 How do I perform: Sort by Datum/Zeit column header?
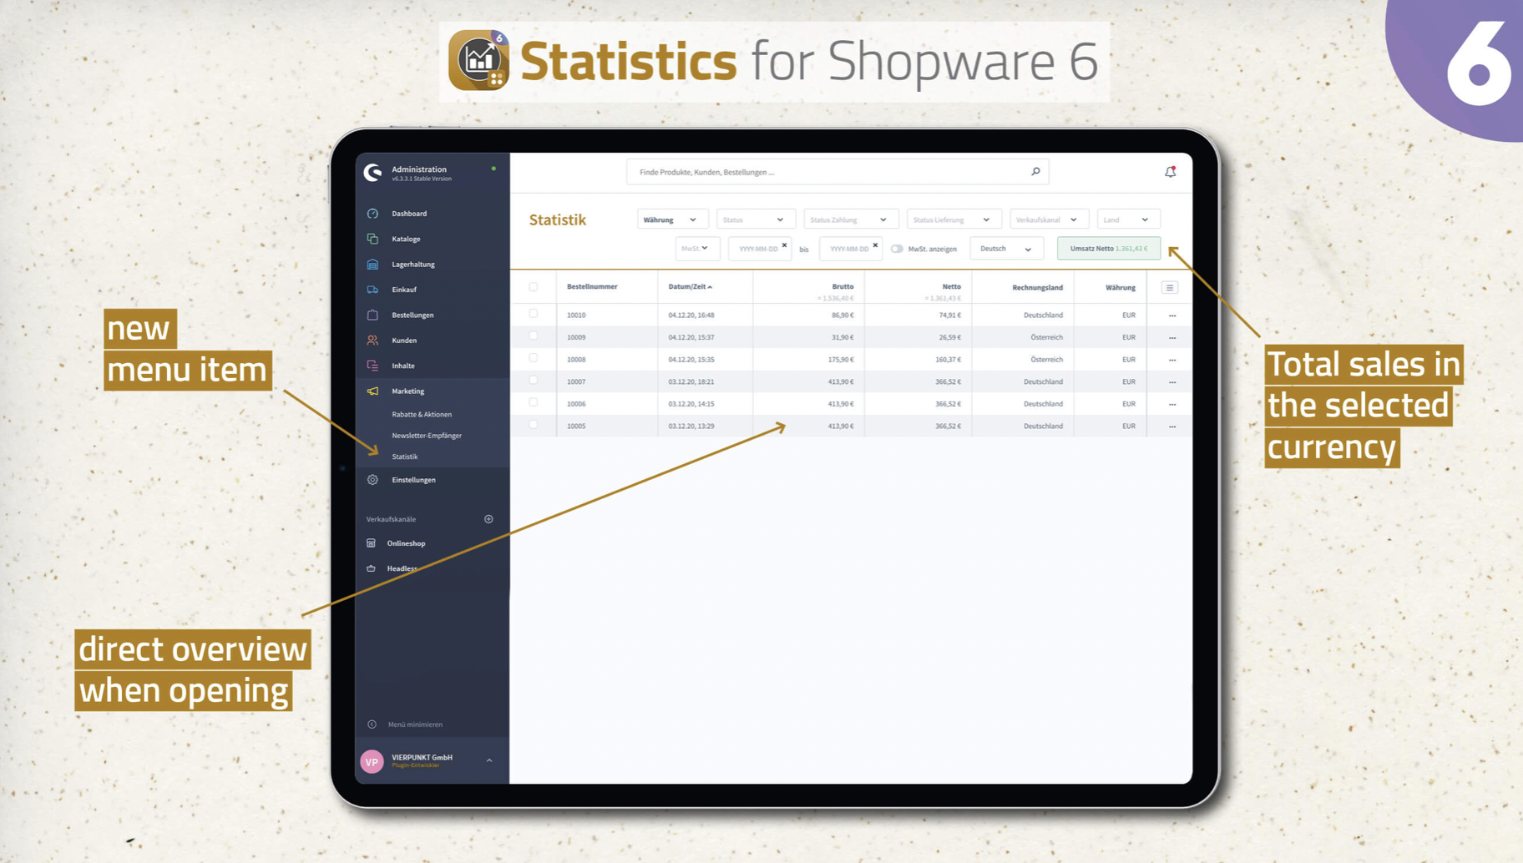click(x=690, y=286)
